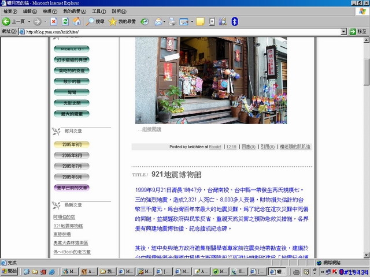Open History with the green clock icon
The height and width of the screenshot is (277, 370).
[x=145, y=22]
